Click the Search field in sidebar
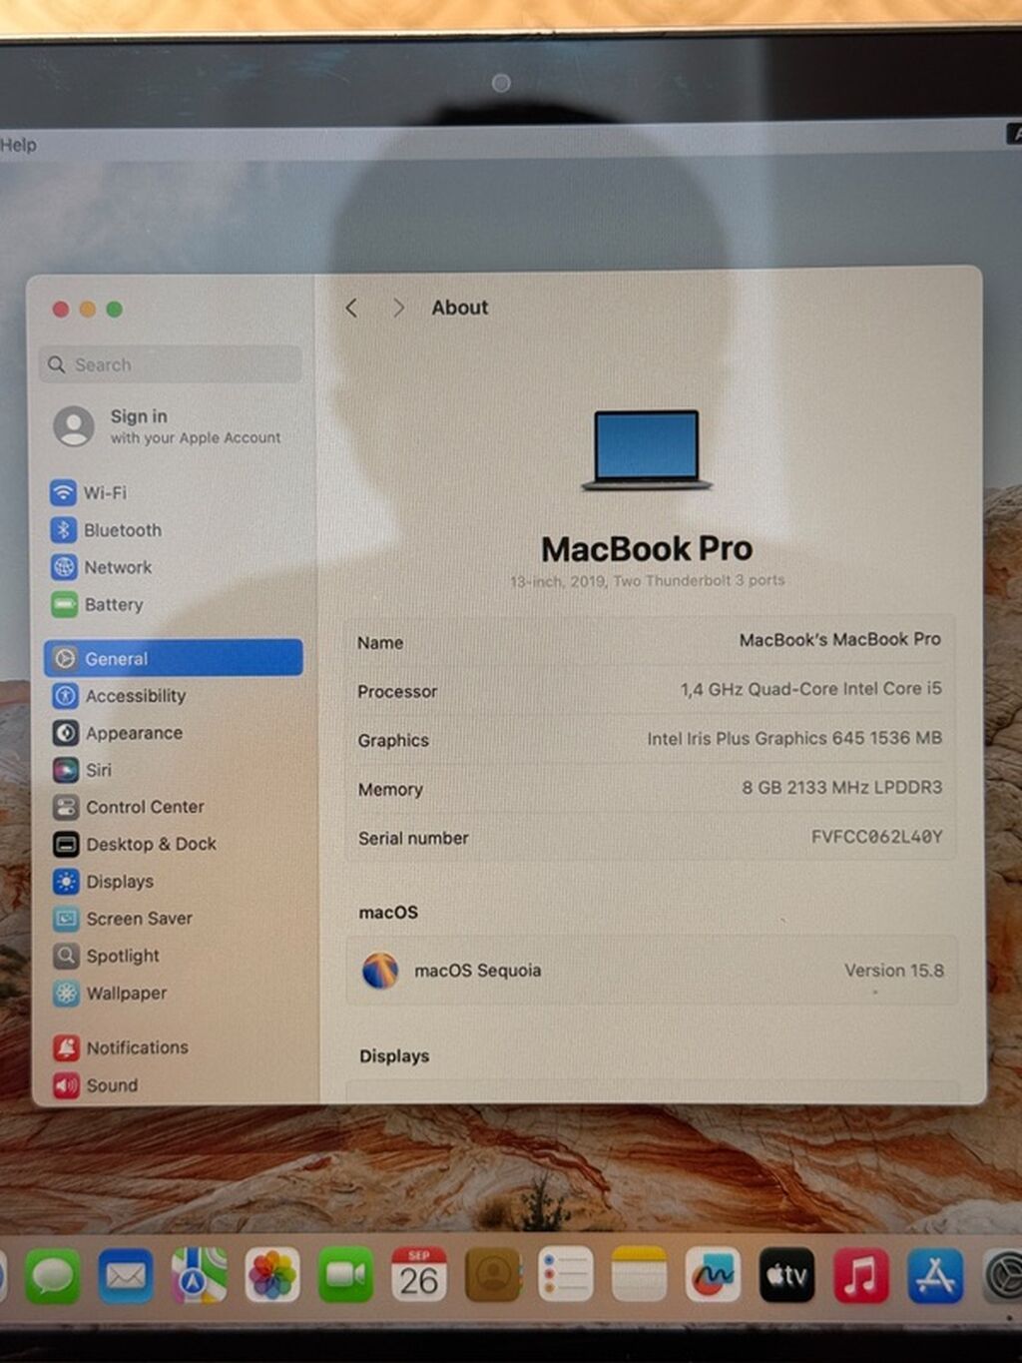The image size is (1022, 1363). 171,364
